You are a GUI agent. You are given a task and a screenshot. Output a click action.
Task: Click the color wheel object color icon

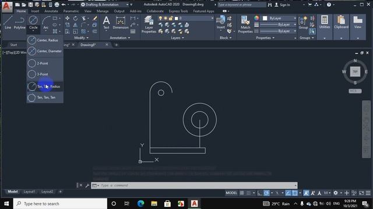(256, 18)
